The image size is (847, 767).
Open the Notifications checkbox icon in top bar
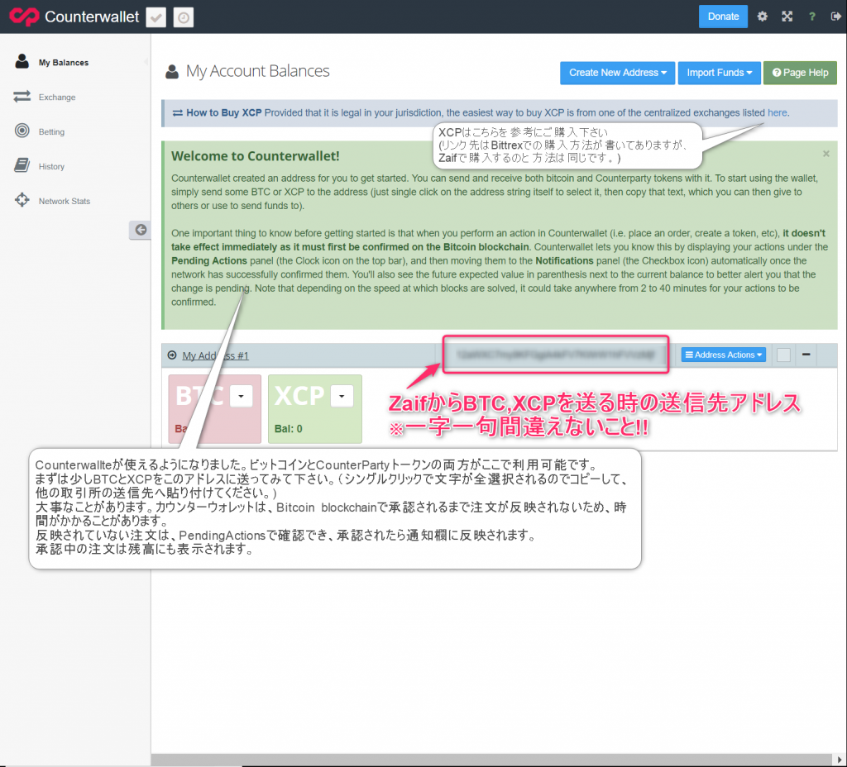pos(155,17)
